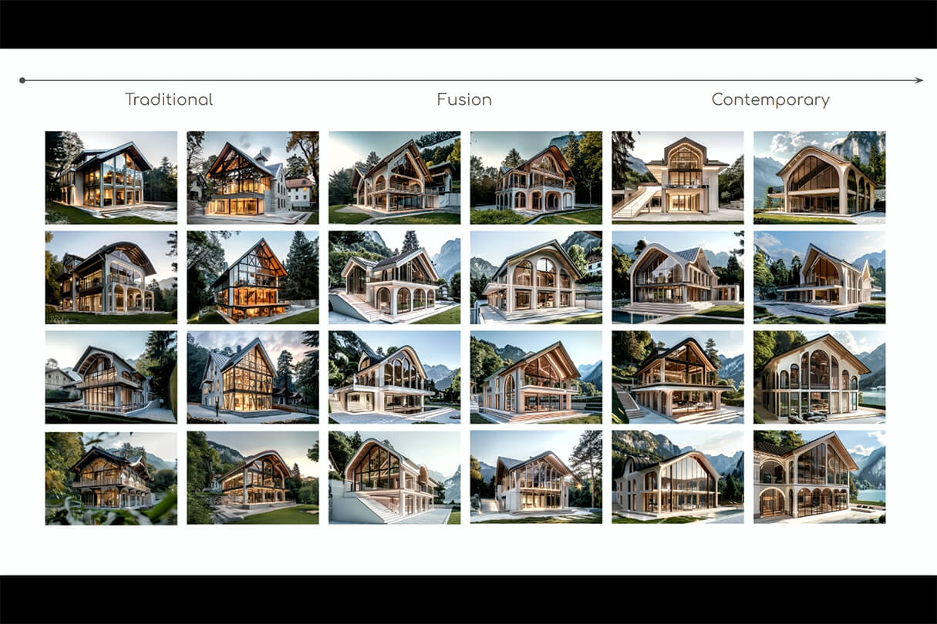Image resolution: width=937 pixels, height=624 pixels.
Task: Click the "Fusion" heading label
Action: 464,99
